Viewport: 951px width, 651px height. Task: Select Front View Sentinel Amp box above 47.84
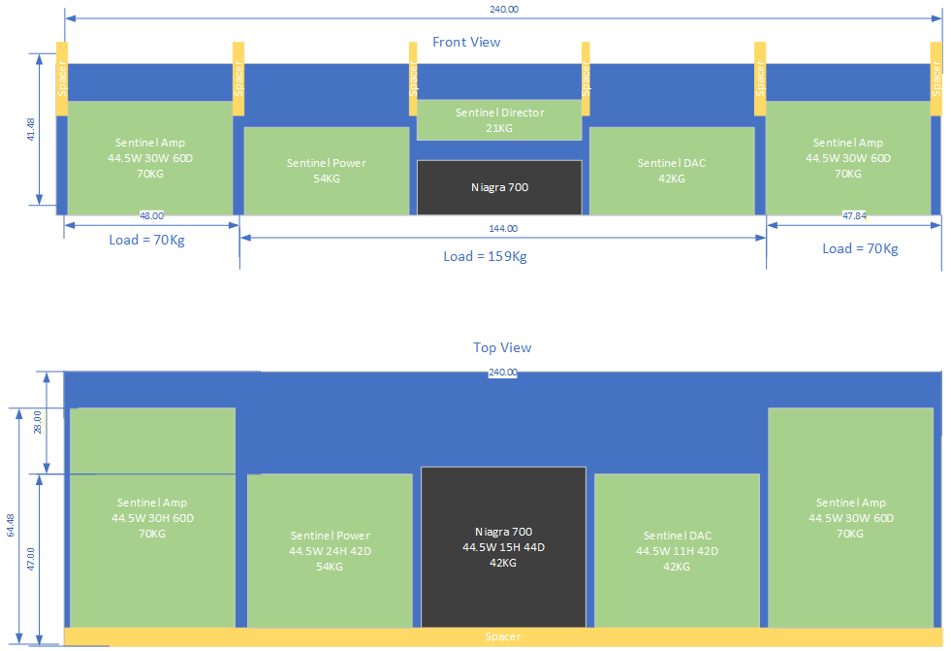point(848,158)
